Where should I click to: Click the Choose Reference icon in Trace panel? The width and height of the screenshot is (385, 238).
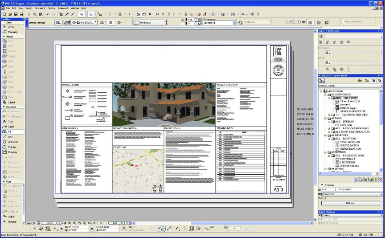coord(321,37)
